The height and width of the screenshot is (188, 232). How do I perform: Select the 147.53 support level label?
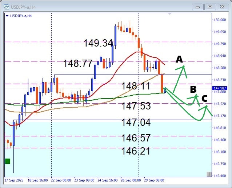(x=136, y=106)
